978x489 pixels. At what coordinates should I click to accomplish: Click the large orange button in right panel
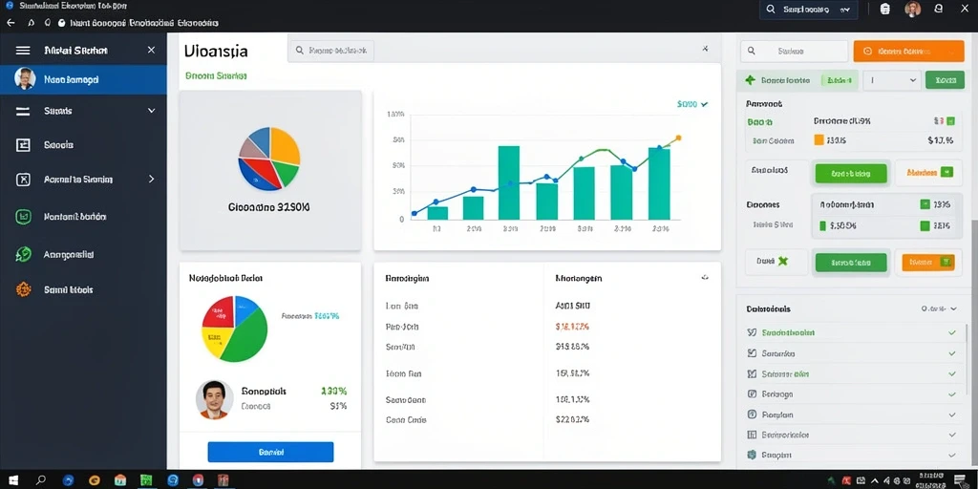click(908, 52)
